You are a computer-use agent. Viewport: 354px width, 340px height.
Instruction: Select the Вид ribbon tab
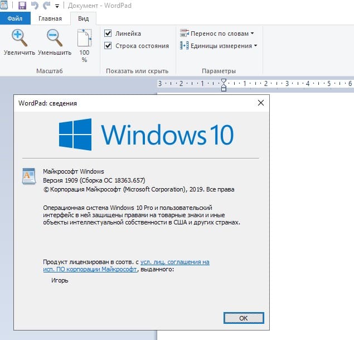click(83, 18)
